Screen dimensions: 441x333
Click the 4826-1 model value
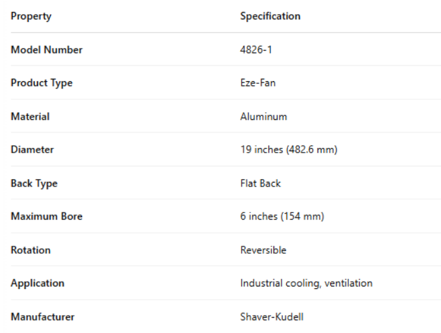coord(255,50)
